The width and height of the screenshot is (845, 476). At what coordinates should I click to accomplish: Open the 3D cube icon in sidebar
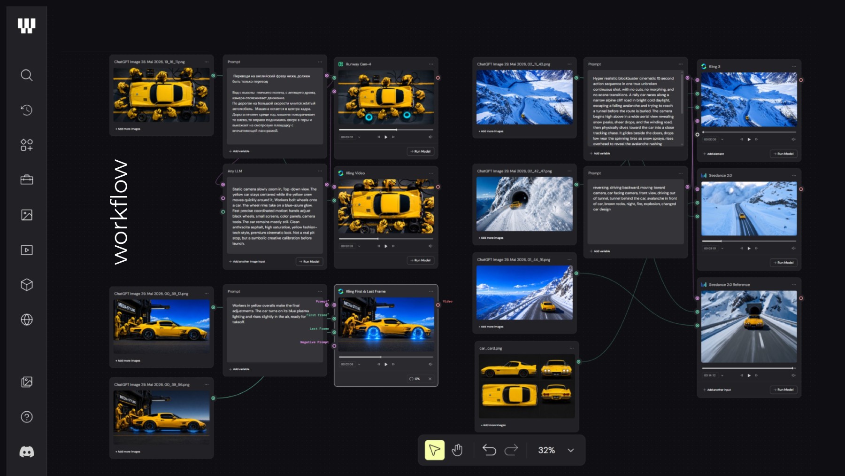coord(27,285)
